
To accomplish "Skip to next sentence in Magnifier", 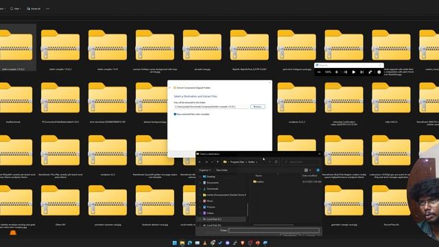I will click(361, 72).
